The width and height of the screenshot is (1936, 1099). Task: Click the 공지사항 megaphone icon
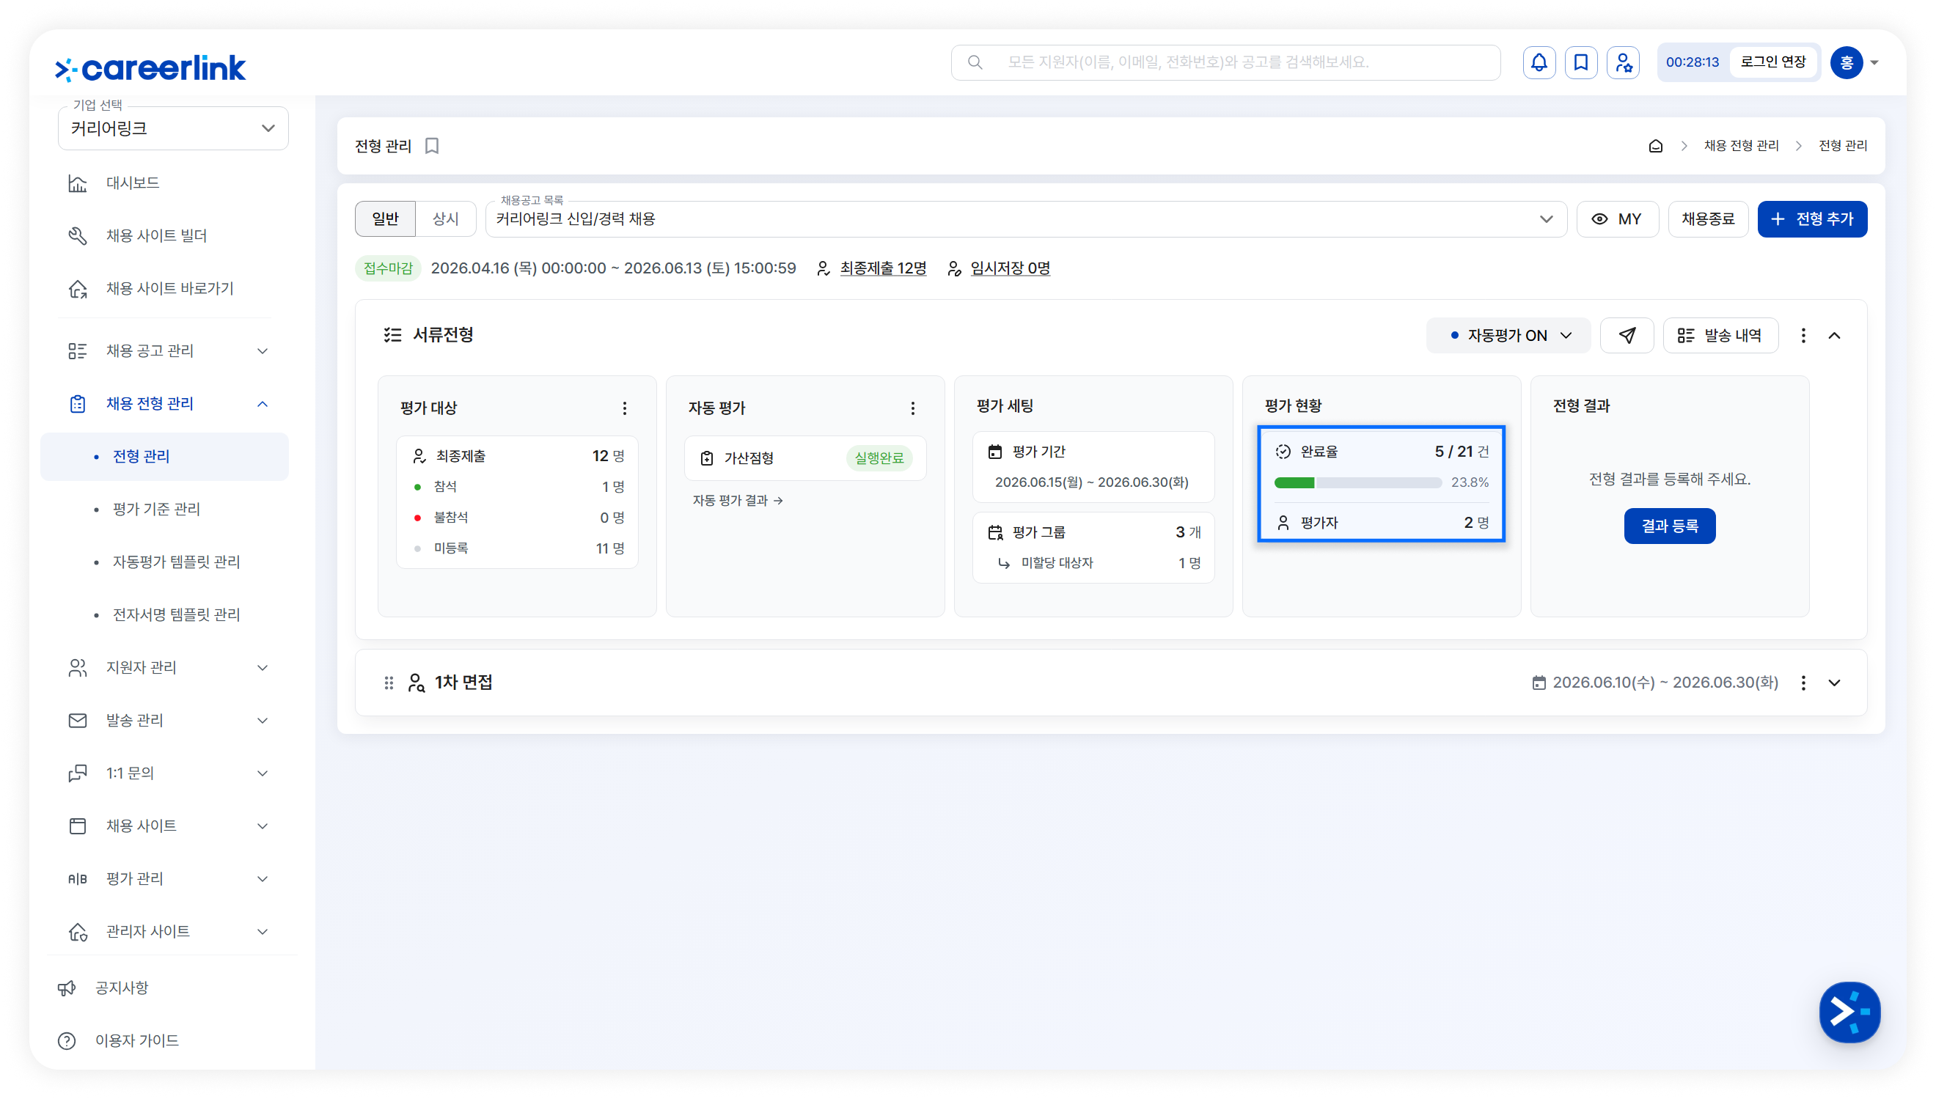pyautogui.click(x=67, y=988)
